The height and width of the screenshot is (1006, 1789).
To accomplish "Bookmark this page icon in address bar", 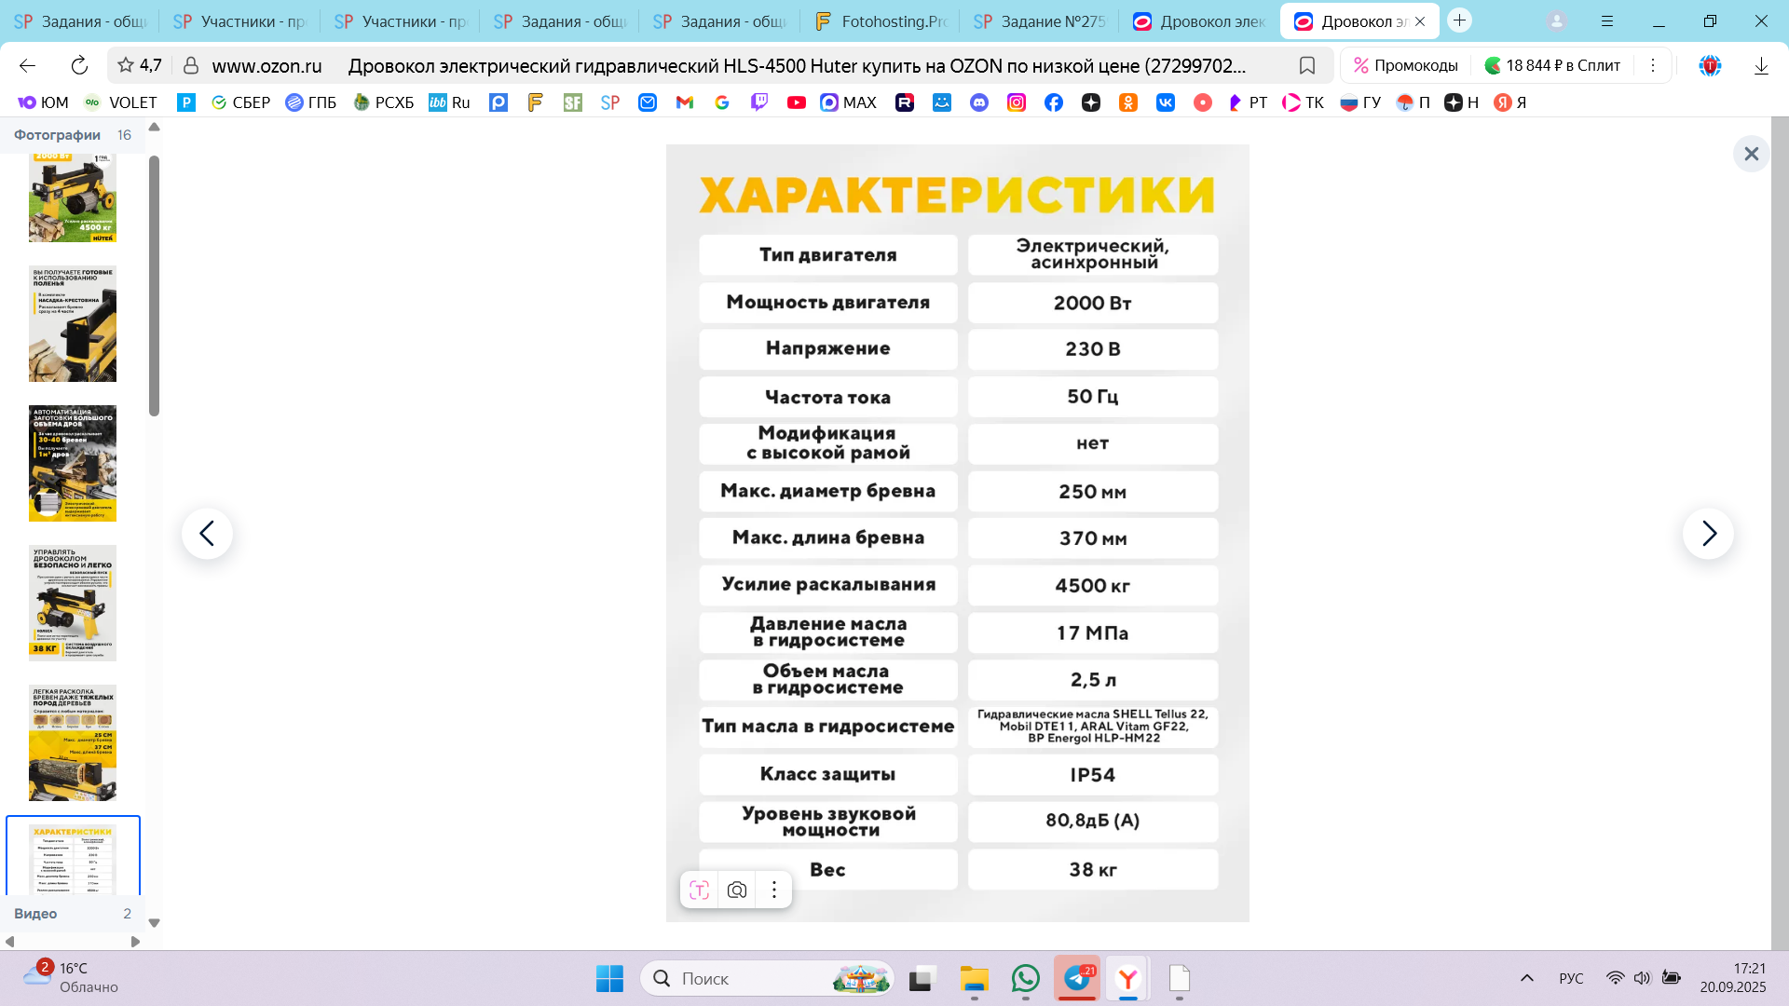I will click(x=1306, y=65).
